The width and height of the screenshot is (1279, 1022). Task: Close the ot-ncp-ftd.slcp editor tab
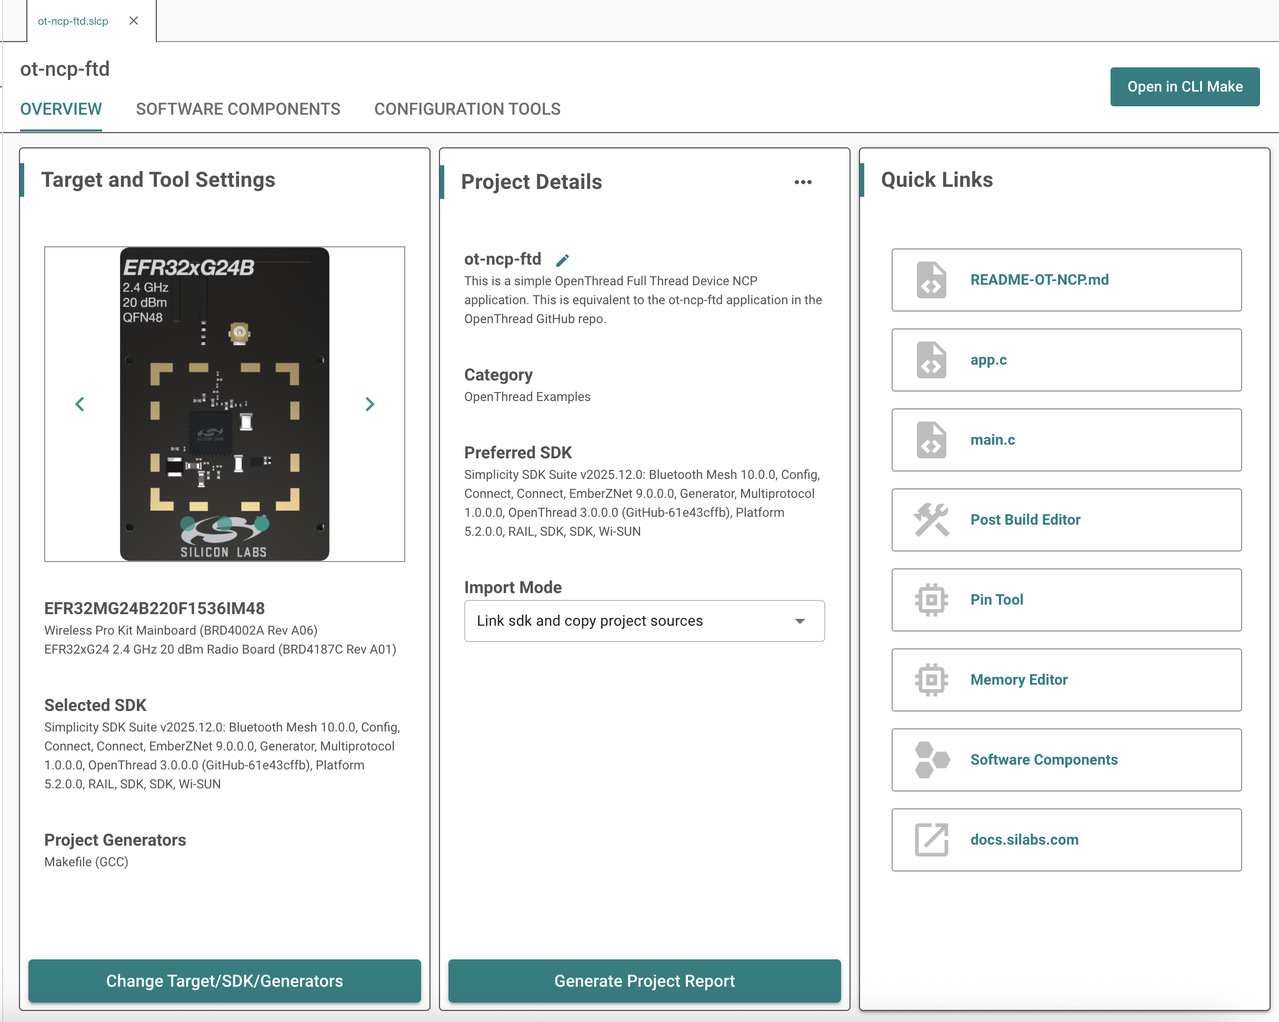point(134,21)
